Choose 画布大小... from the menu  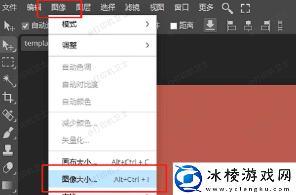[x=103, y=162]
